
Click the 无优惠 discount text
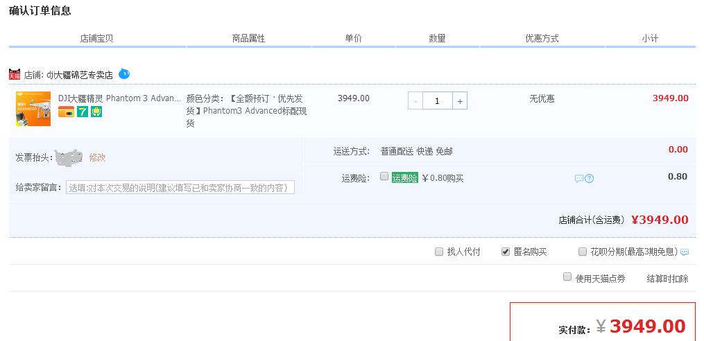pyautogui.click(x=542, y=98)
